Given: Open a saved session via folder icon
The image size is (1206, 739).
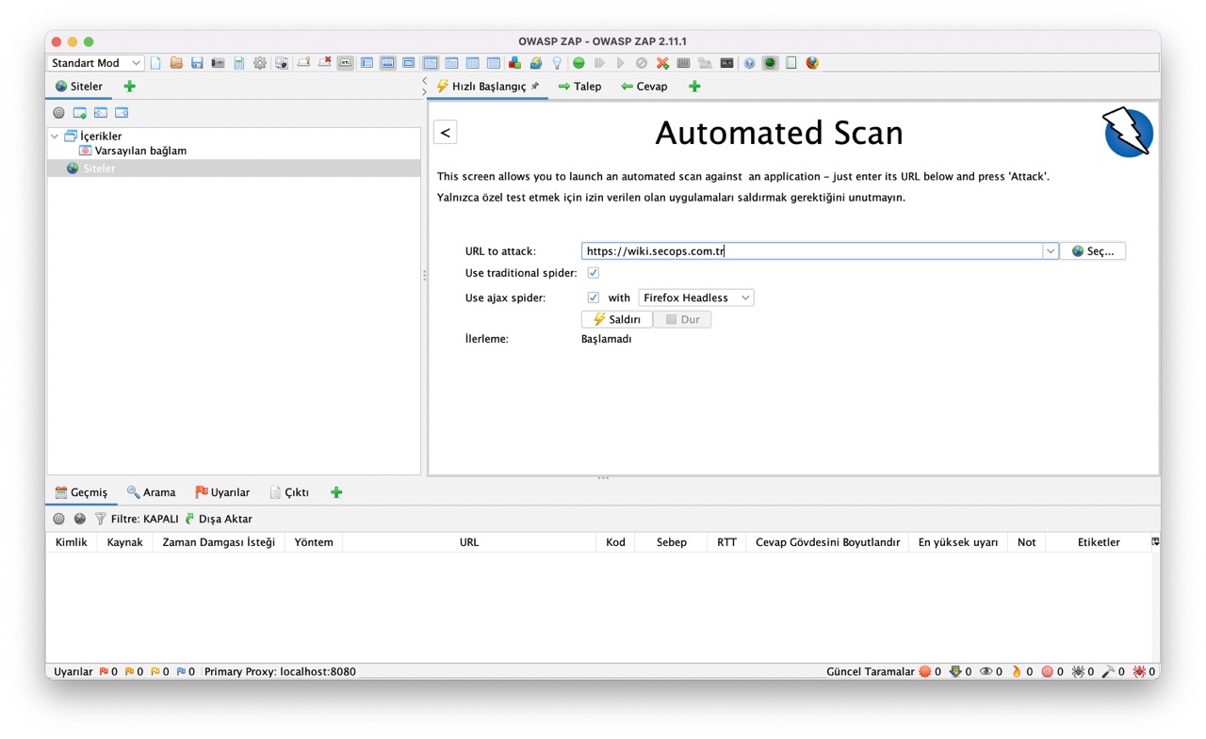Looking at the screenshot, I should point(176,63).
